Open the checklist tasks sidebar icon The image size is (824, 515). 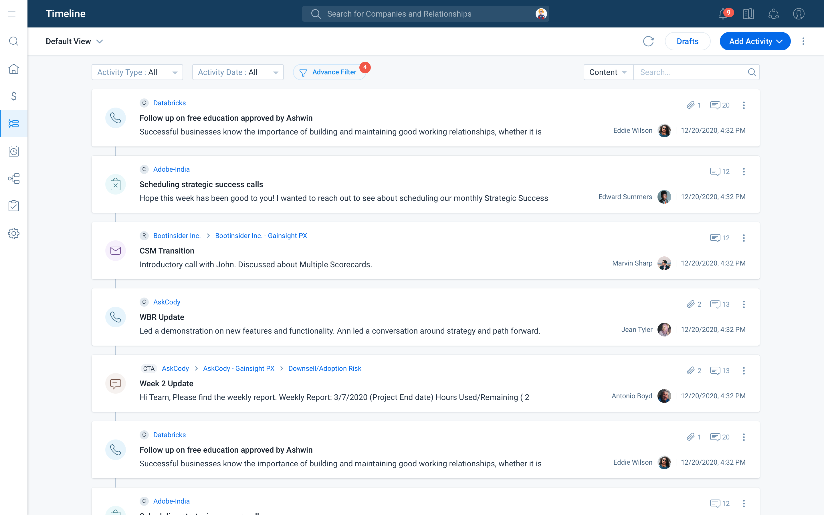14,206
